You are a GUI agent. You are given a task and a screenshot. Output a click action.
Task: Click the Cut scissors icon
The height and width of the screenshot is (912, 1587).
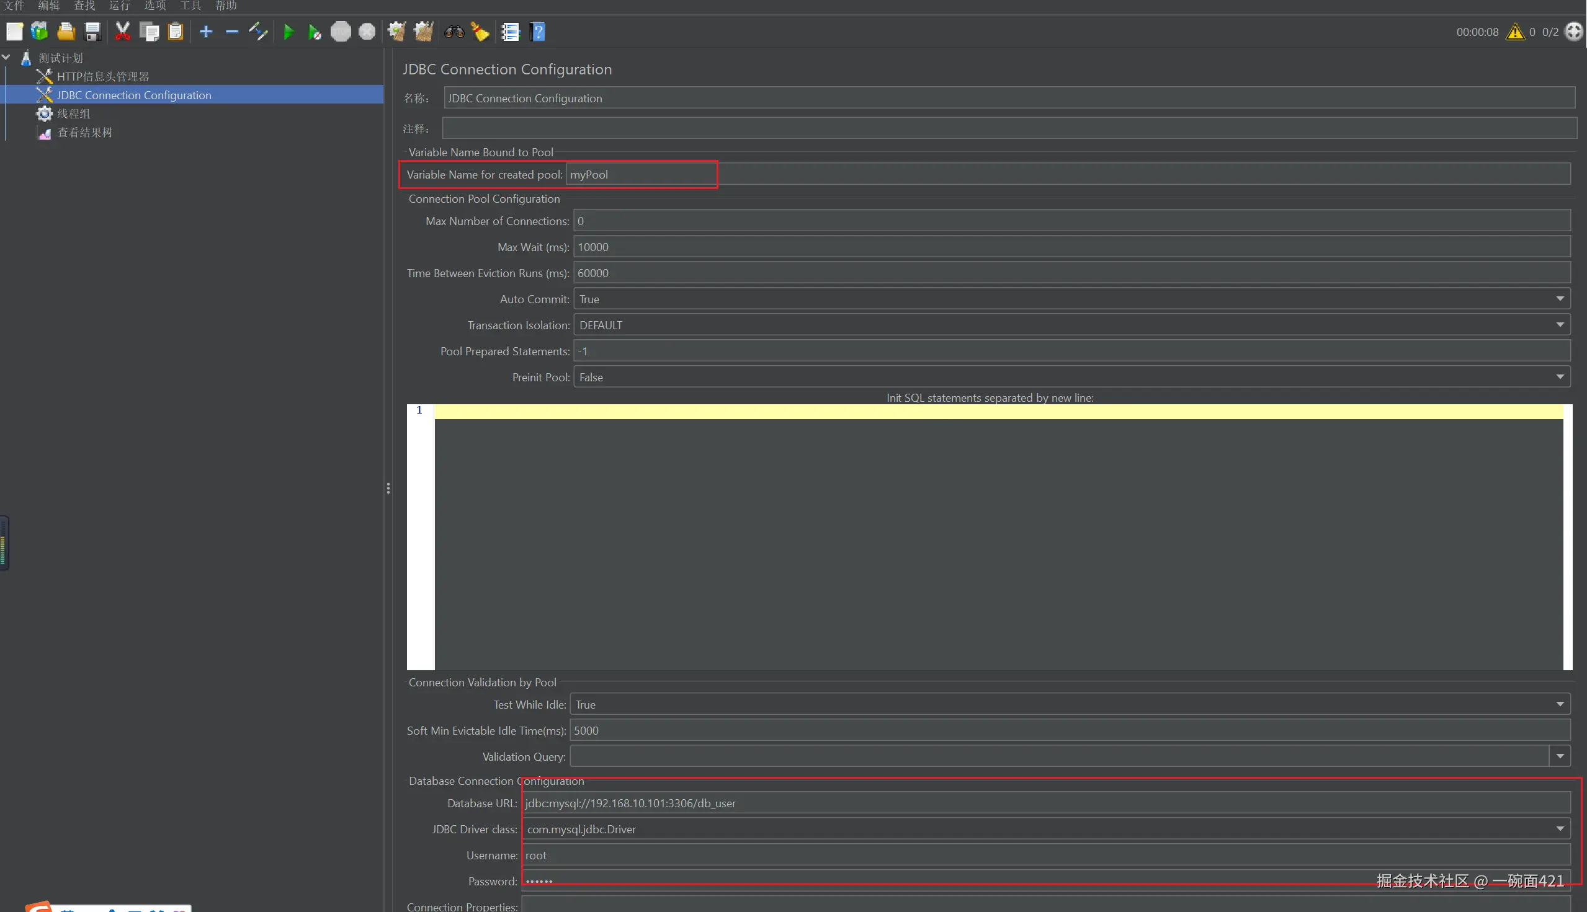[122, 32]
